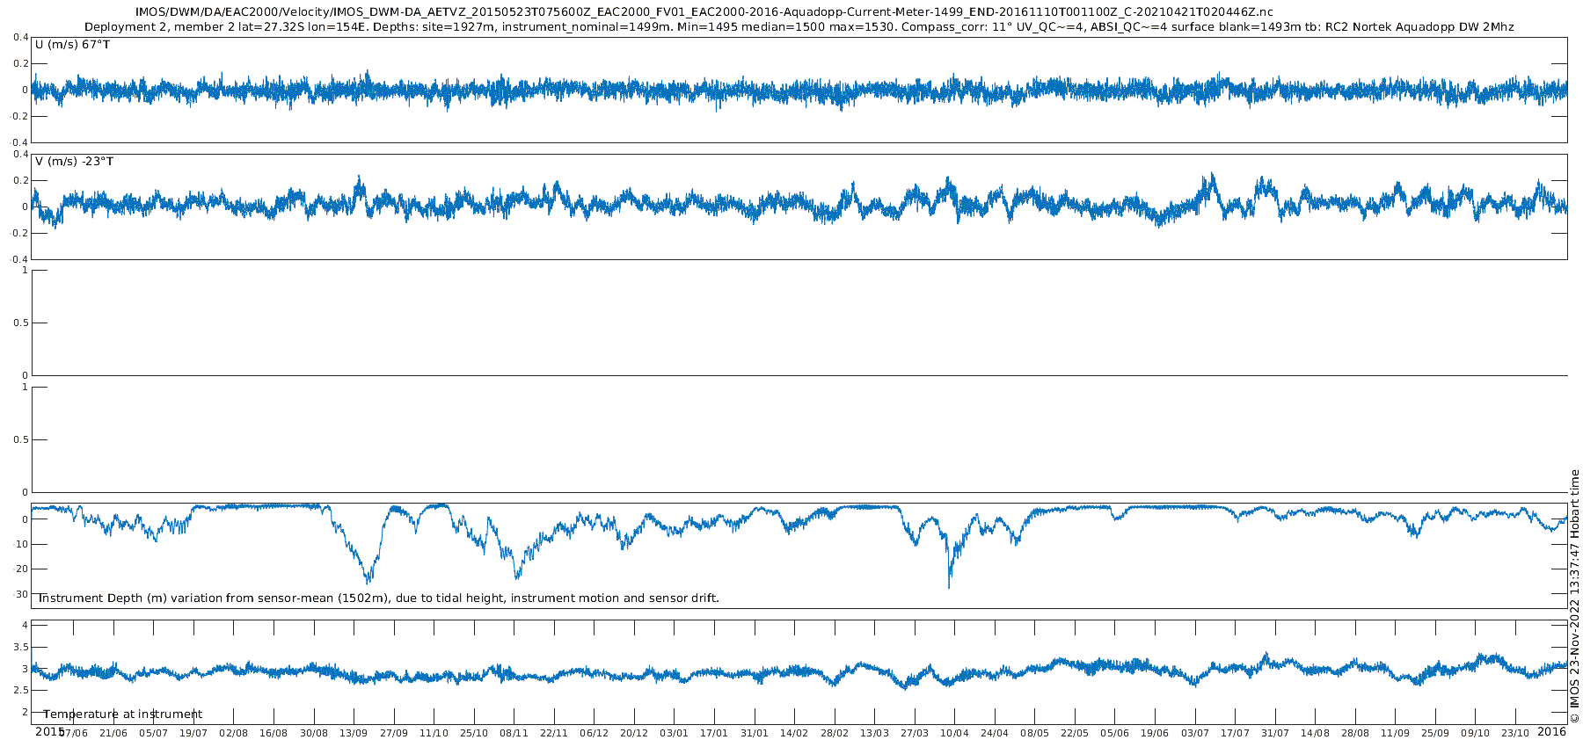This screenshot has height=747, width=1583.
Task: Click the '2015' year label on the time axis
Action: (48, 731)
